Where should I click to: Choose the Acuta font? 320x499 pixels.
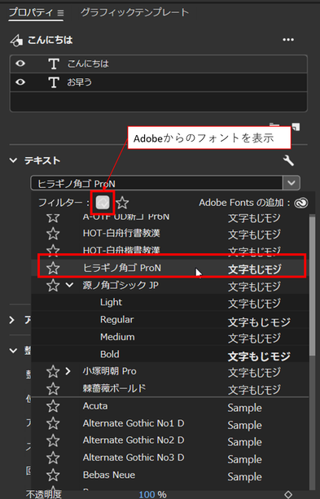pos(95,406)
